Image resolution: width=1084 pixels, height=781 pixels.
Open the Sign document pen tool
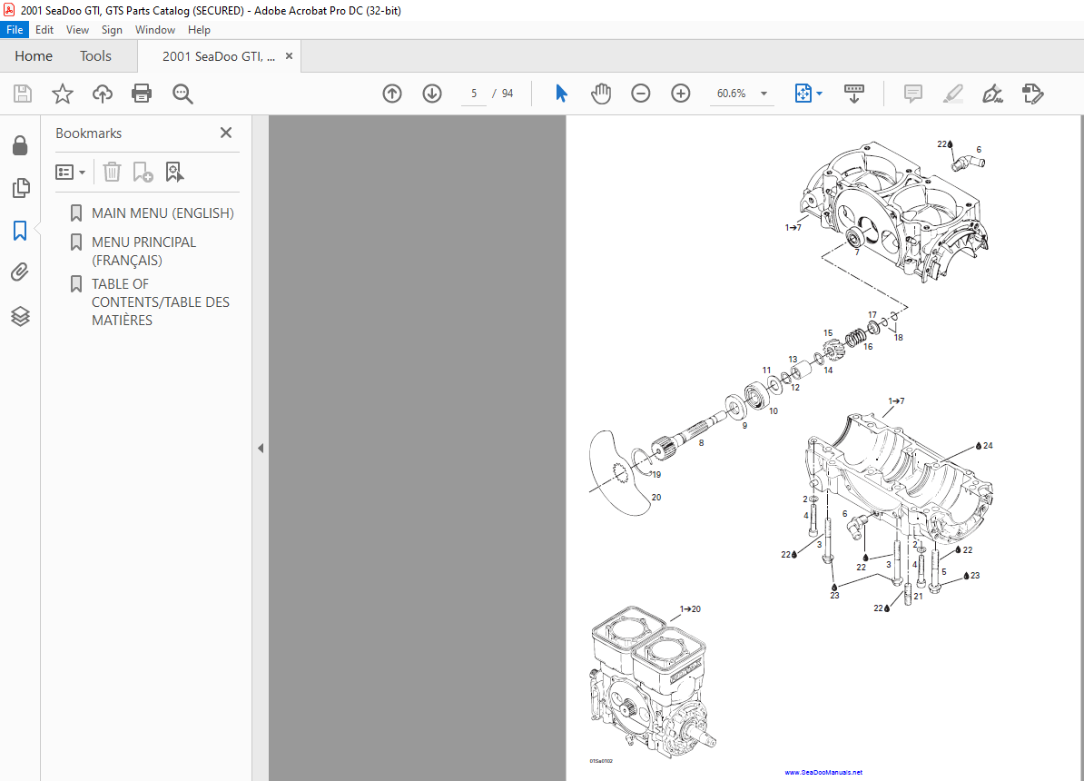992,94
